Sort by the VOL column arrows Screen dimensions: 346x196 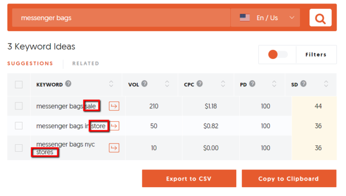click(167, 84)
